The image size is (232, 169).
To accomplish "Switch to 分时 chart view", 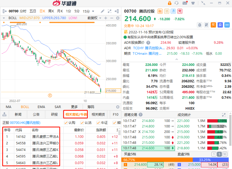I will point(23,11).
